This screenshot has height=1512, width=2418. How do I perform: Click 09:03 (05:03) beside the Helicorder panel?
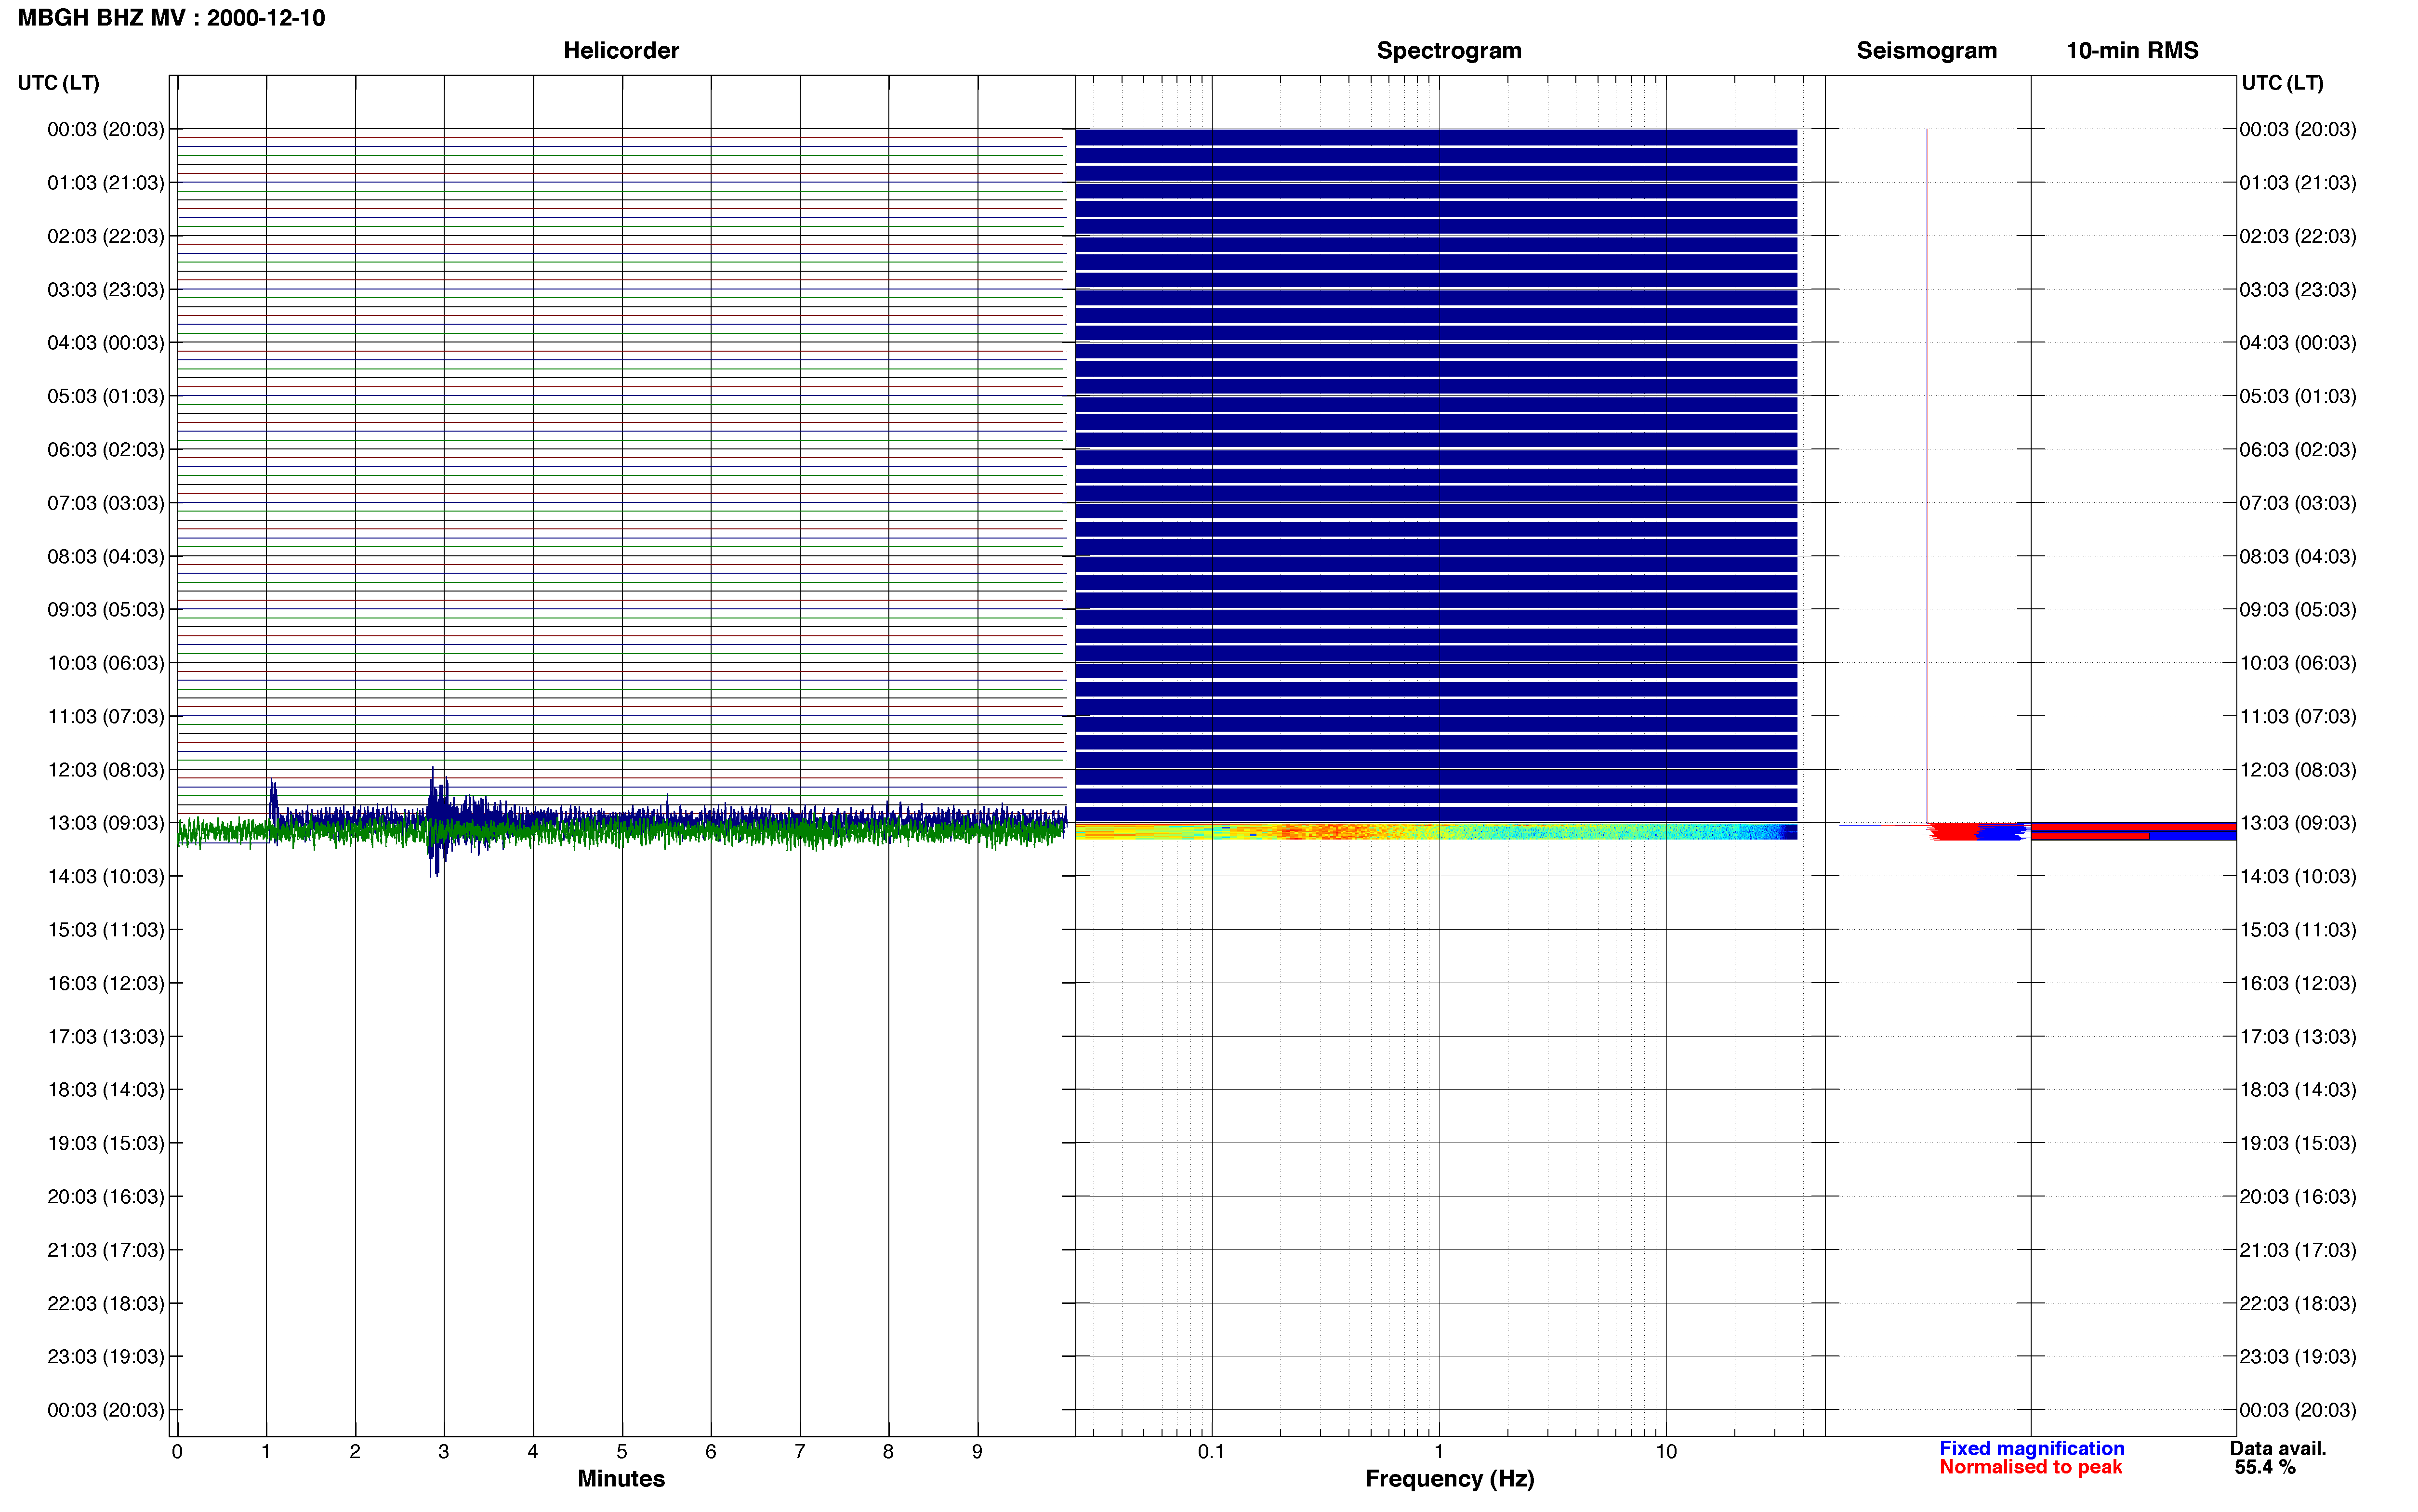pos(105,609)
